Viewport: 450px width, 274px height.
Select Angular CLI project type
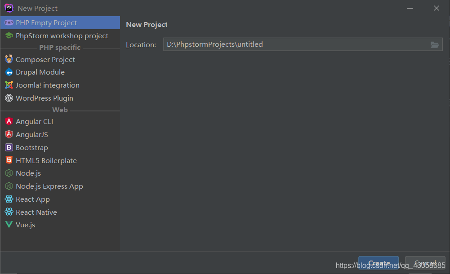pyautogui.click(x=60, y=121)
